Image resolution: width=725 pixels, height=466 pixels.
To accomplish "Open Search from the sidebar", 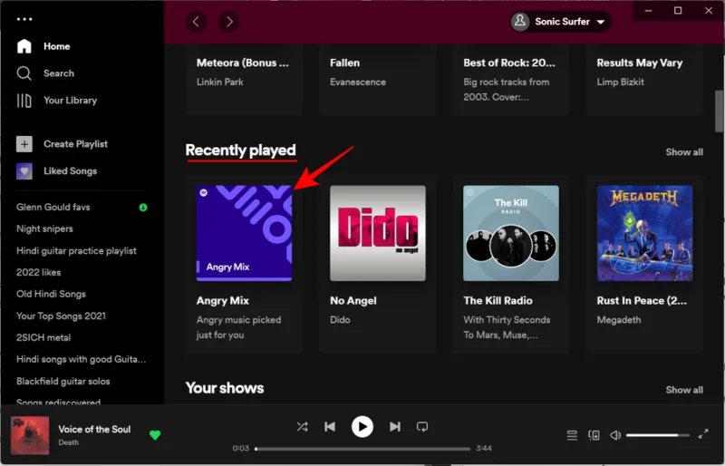I will point(44,73).
